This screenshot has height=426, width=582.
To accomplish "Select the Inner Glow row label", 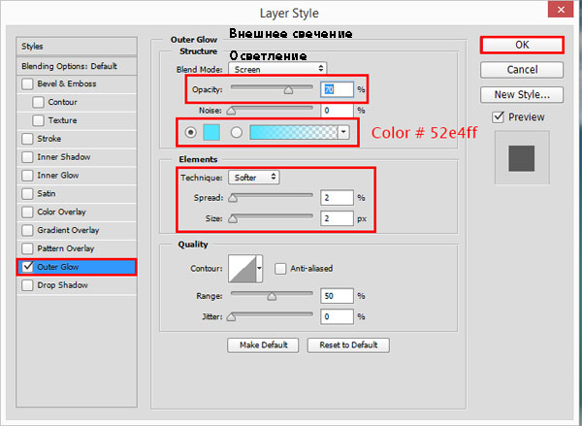I will [58, 176].
